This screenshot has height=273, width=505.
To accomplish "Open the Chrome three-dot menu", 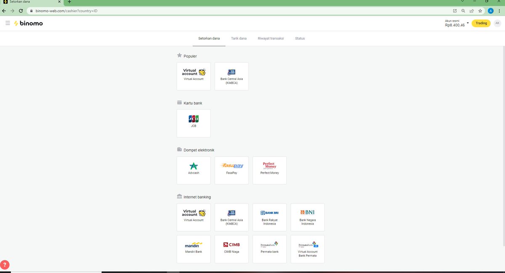I will pos(499,11).
